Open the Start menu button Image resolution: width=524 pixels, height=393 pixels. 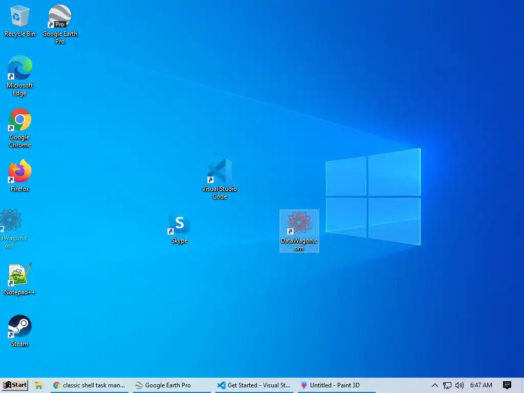pyautogui.click(x=15, y=385)
